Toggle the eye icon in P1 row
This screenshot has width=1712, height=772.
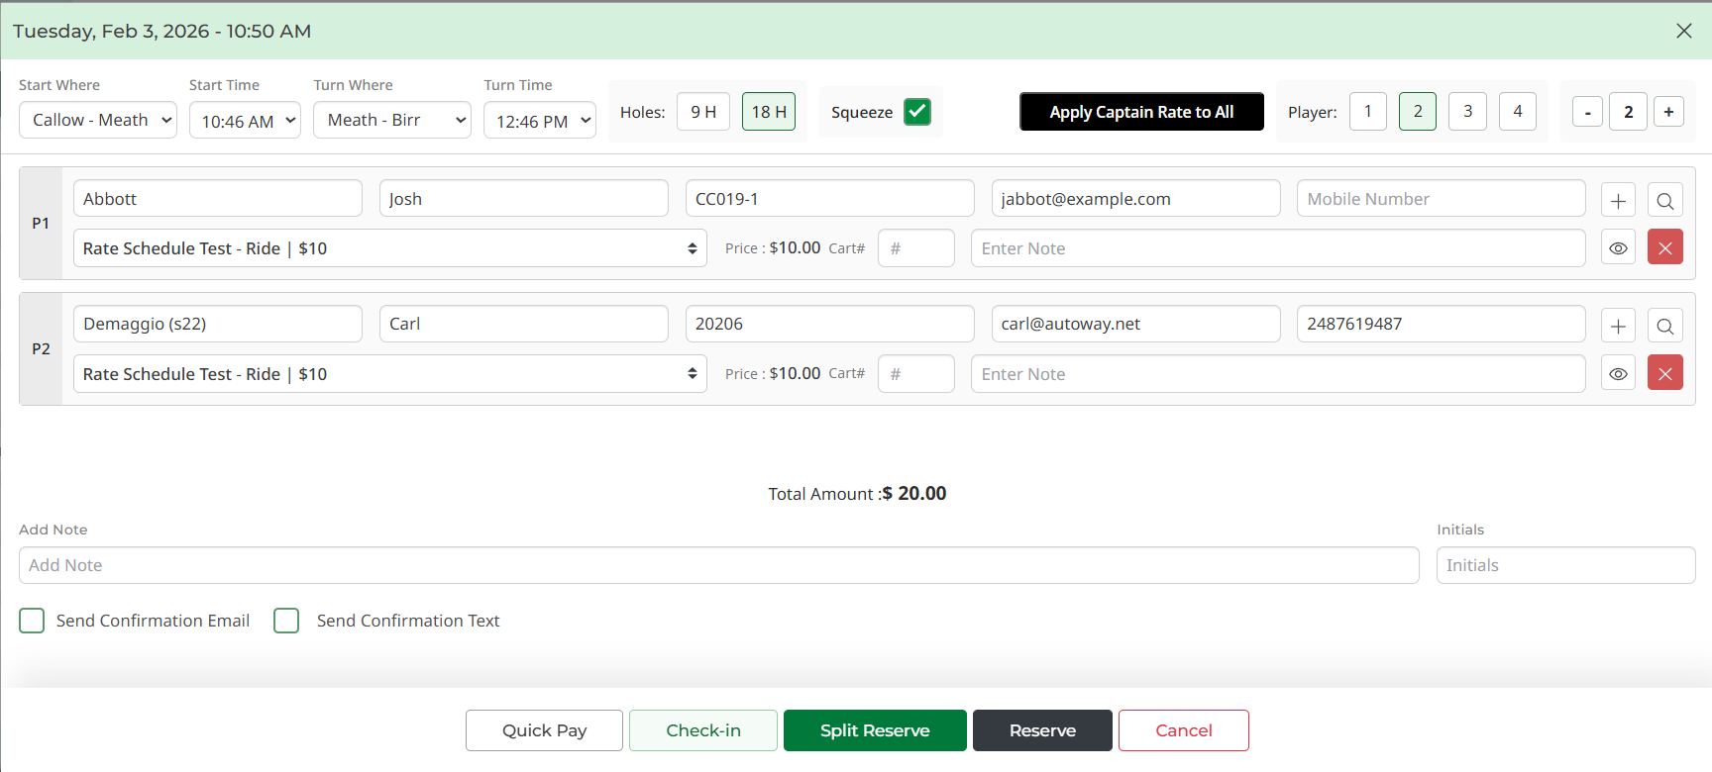1618,247
